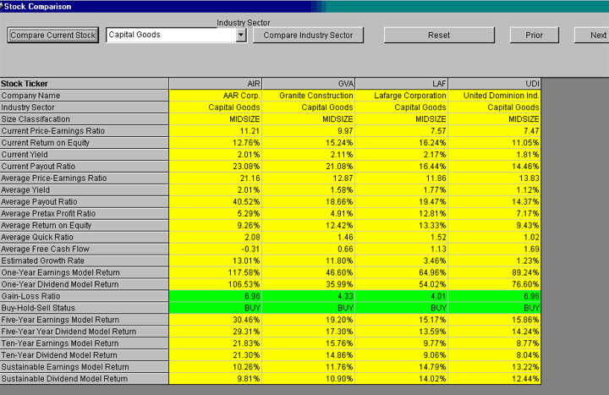The width and height of the screenshot is (609, 395).
Task: Click the Next button
Action: click(x=592, y=35)
